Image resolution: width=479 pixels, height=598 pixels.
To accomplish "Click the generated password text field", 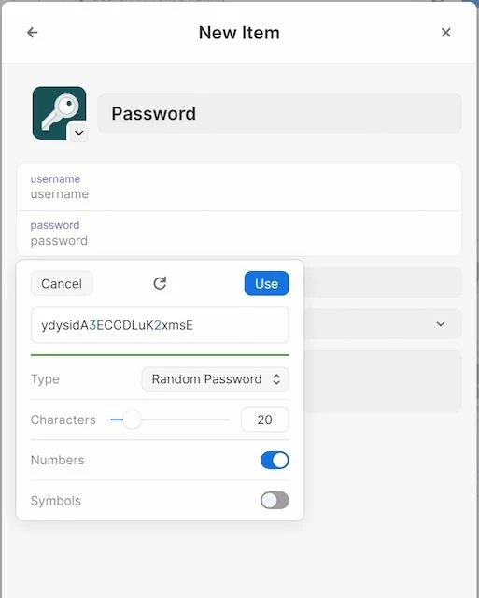I will click(160, 325).
